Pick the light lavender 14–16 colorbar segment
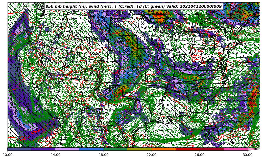 coord(67,149)
